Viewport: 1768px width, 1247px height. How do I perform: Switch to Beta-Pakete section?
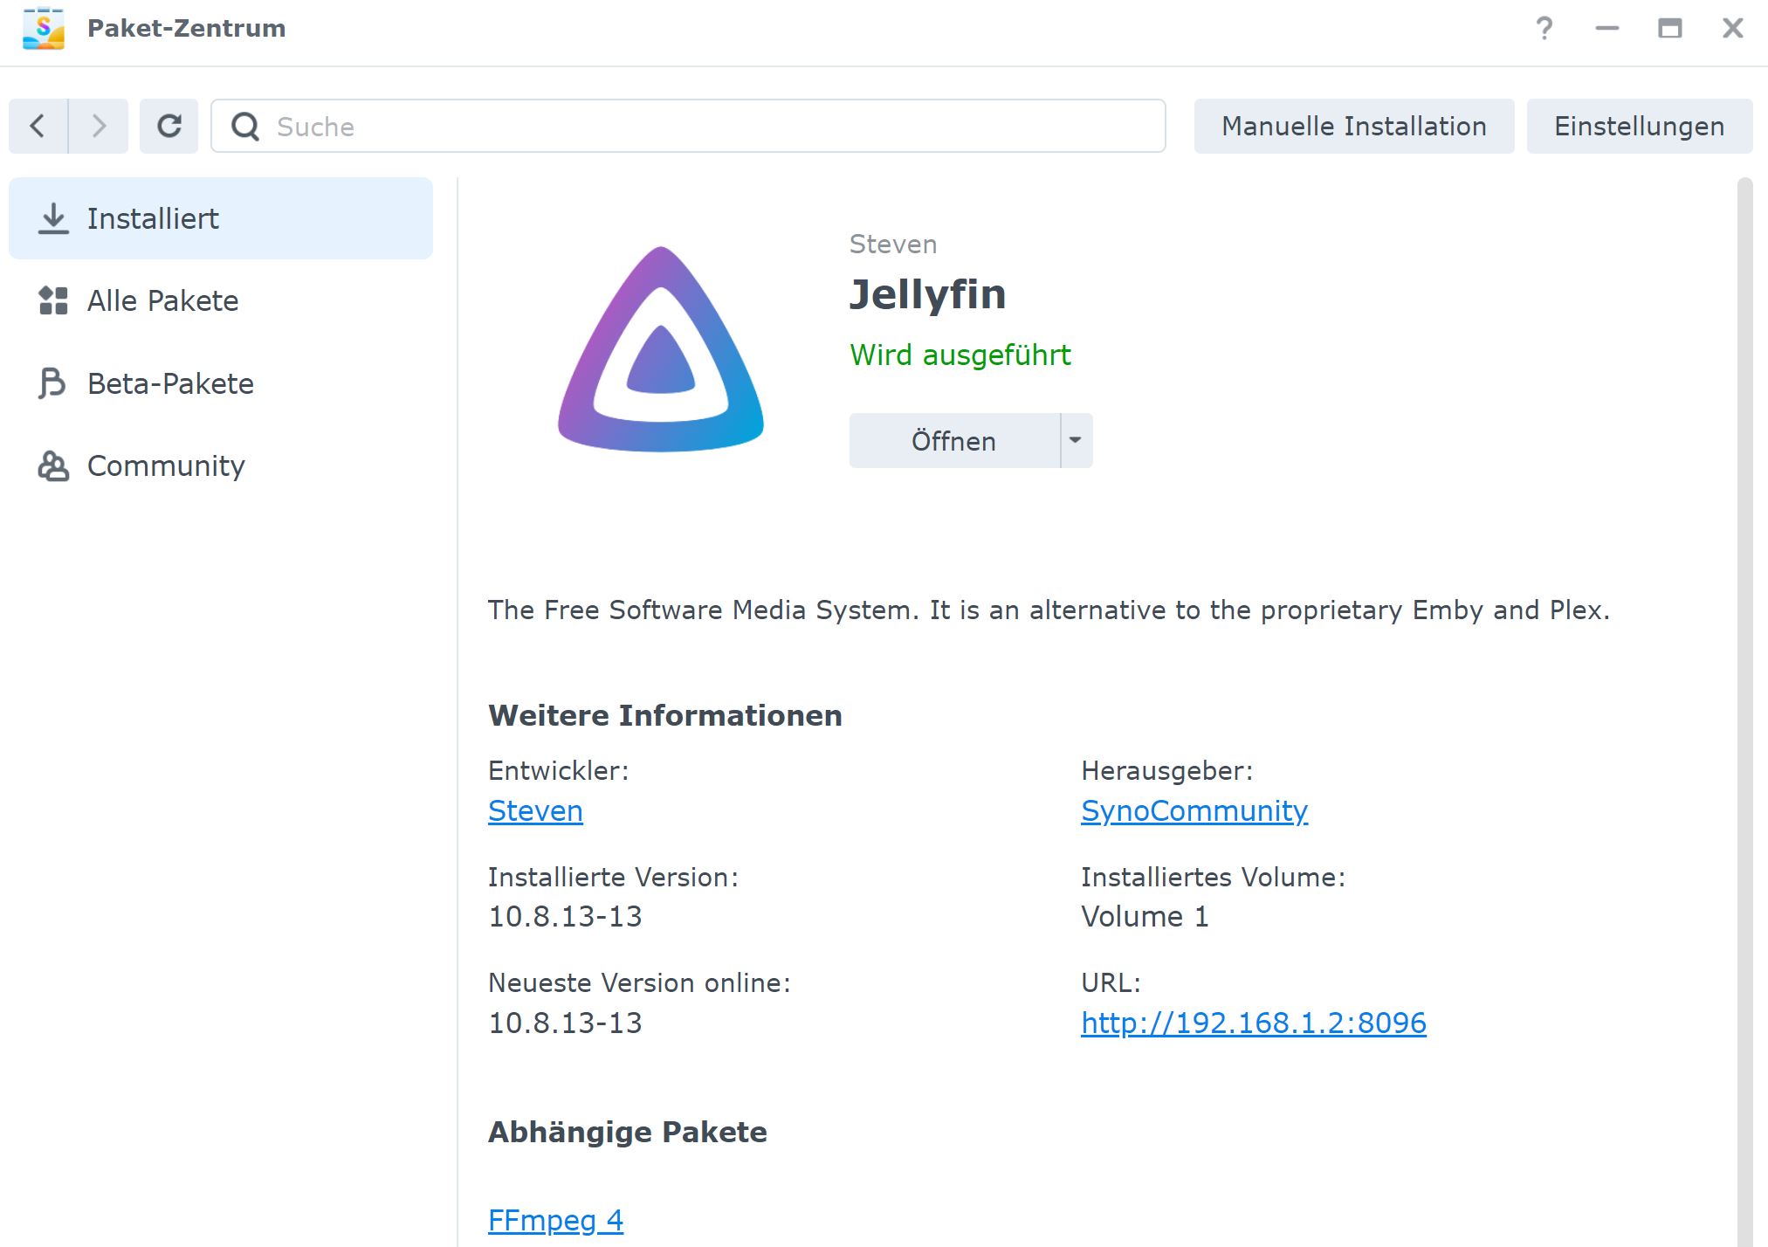click(x=170, y=383)
